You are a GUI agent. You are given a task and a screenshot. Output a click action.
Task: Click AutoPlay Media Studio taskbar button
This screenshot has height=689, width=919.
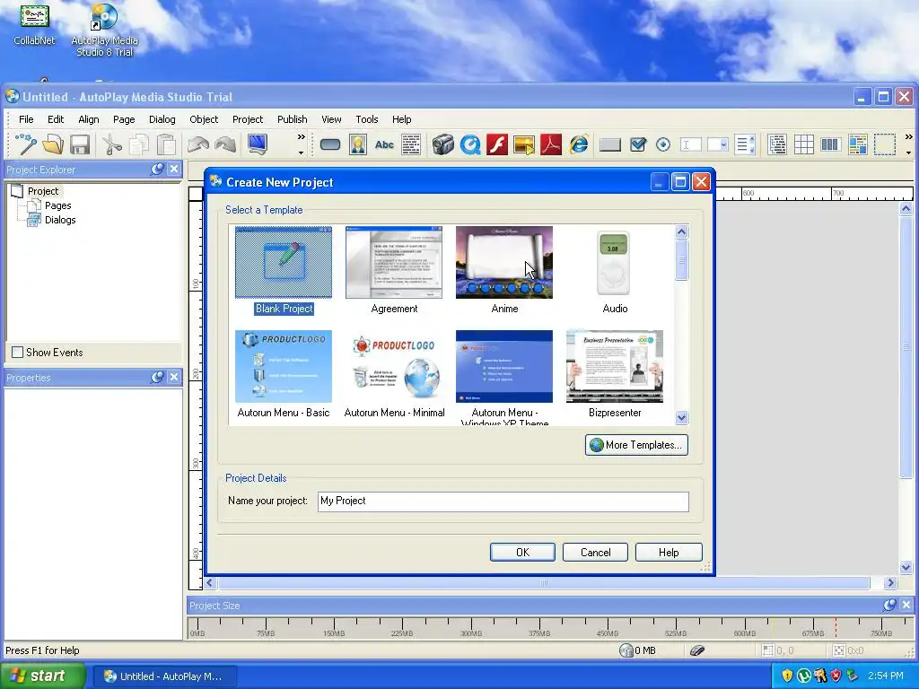tap(165, 676)
